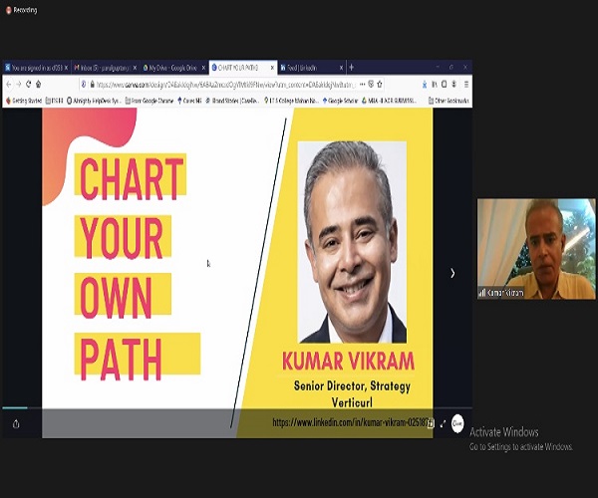Advance to next slide with right chevron
598x498 pixels.
(x=452, y=273)
